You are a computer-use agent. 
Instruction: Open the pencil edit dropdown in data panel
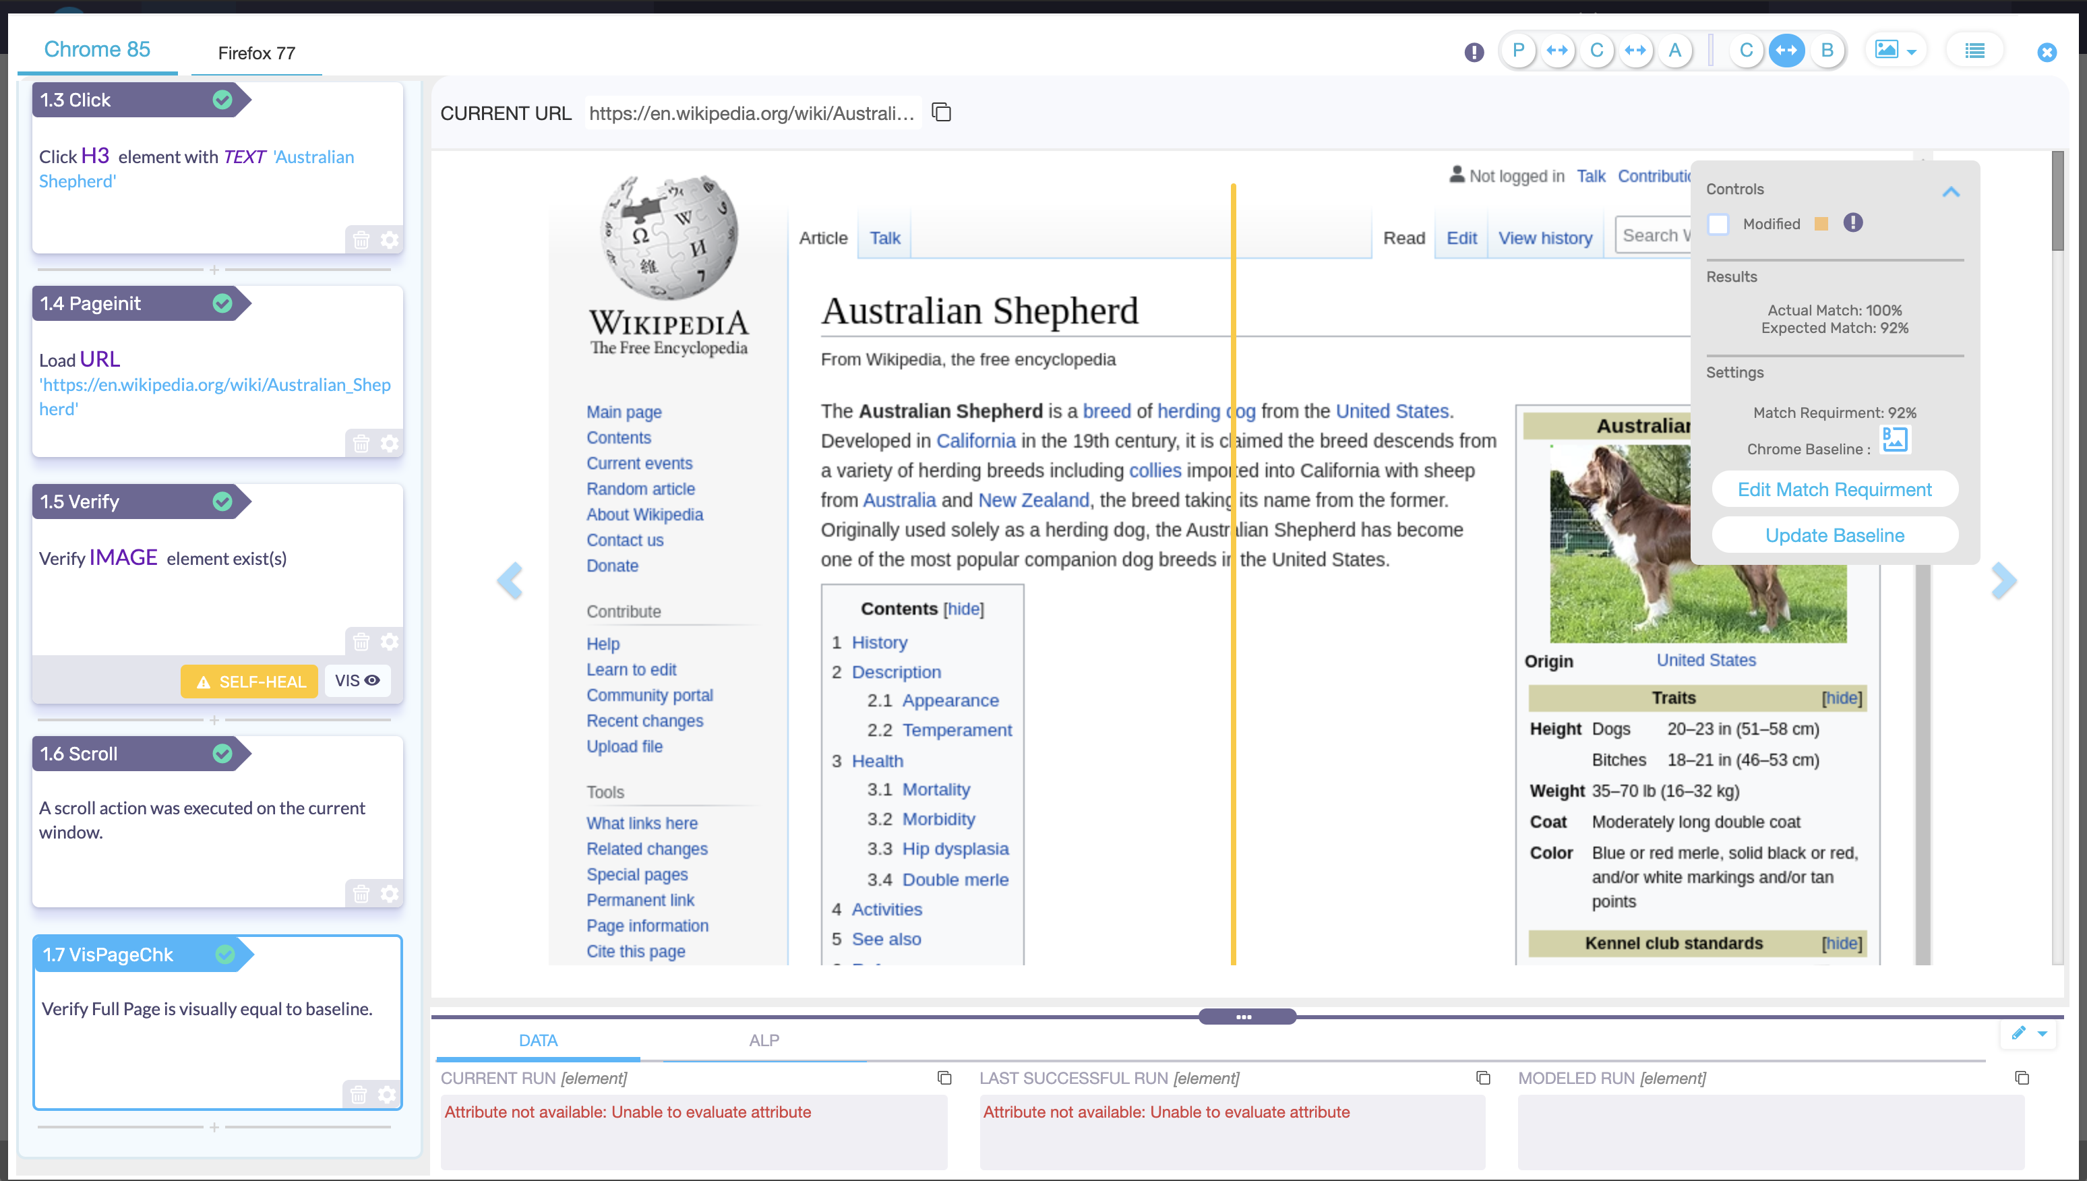(x=2028, y=1033)
